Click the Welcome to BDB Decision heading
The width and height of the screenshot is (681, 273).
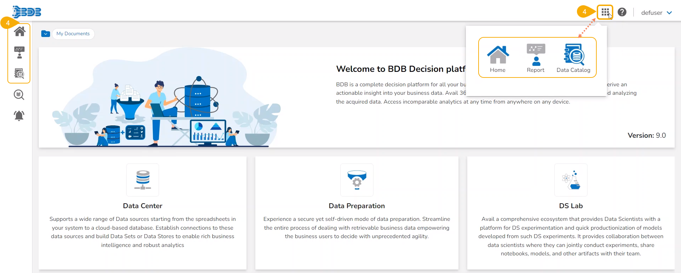(401, 69)
